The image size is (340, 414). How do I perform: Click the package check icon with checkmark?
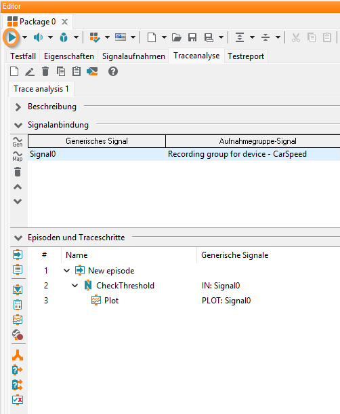pyautogui.click(x=95, y=37)
